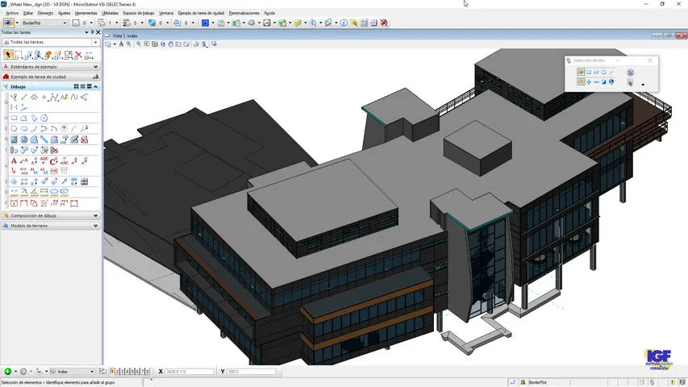Click the active color swatch in toolbar

point(77,23)
